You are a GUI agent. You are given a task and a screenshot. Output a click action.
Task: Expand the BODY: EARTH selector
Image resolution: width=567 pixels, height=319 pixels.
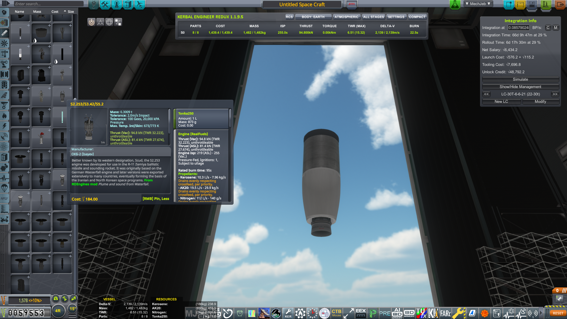click(313, 17)
